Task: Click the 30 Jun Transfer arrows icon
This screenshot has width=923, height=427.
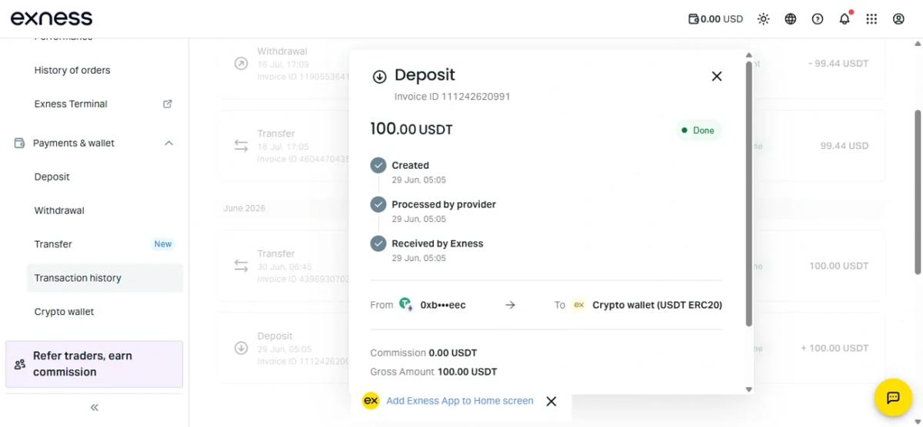Action: (x=241, y=266)
